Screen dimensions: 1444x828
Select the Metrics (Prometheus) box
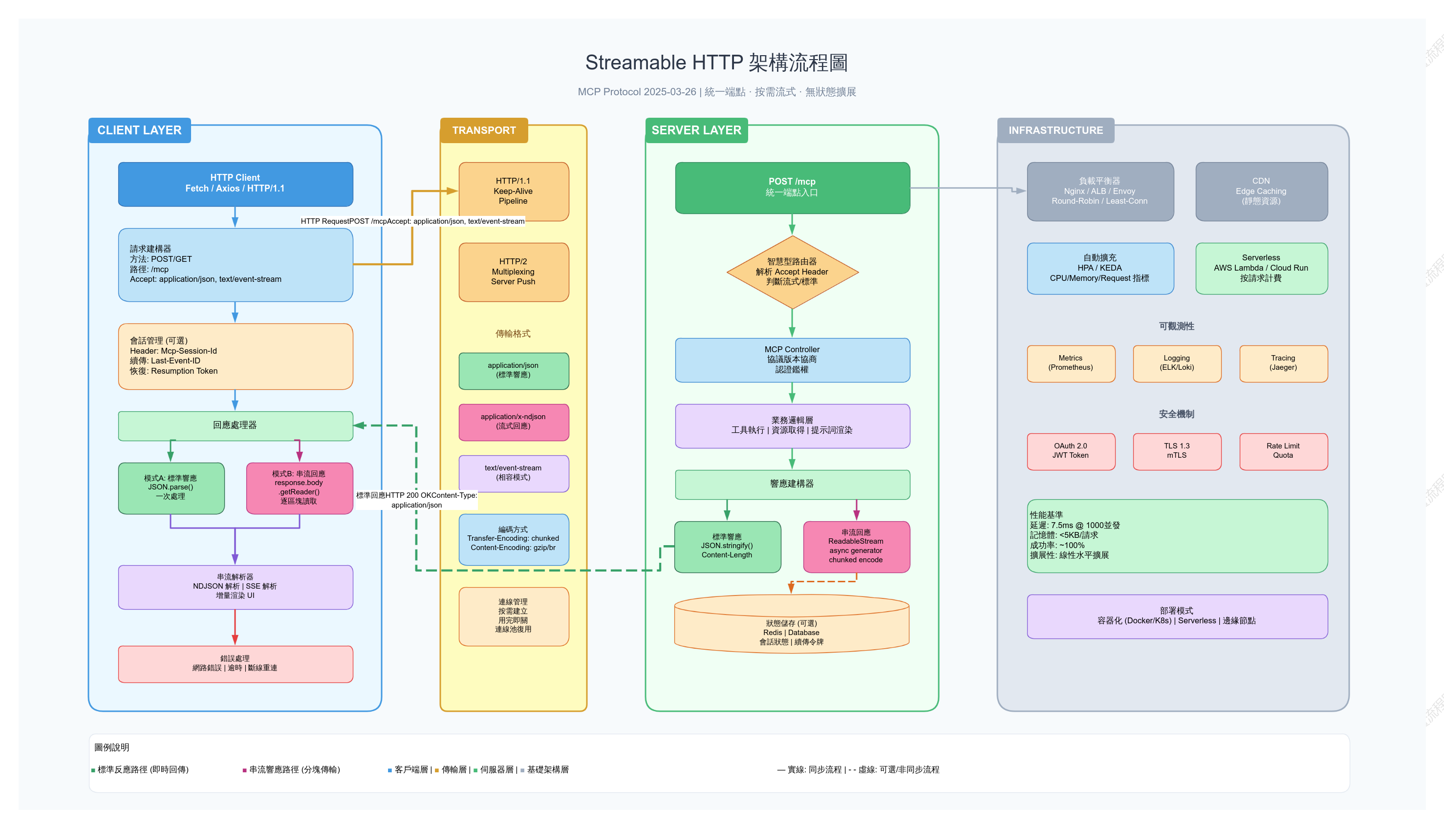(1071, 363)
